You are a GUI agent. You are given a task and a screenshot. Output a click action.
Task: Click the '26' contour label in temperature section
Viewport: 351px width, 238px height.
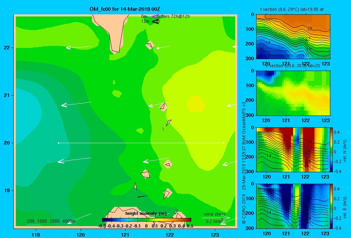click(310, 29)
